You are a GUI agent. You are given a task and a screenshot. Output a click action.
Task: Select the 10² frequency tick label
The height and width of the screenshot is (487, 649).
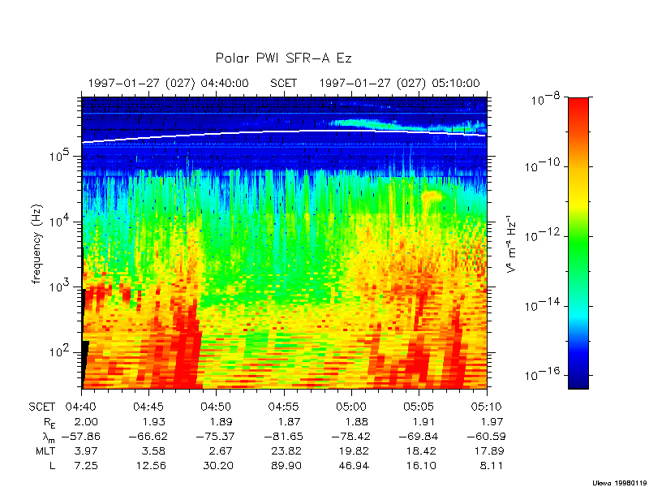63,352
